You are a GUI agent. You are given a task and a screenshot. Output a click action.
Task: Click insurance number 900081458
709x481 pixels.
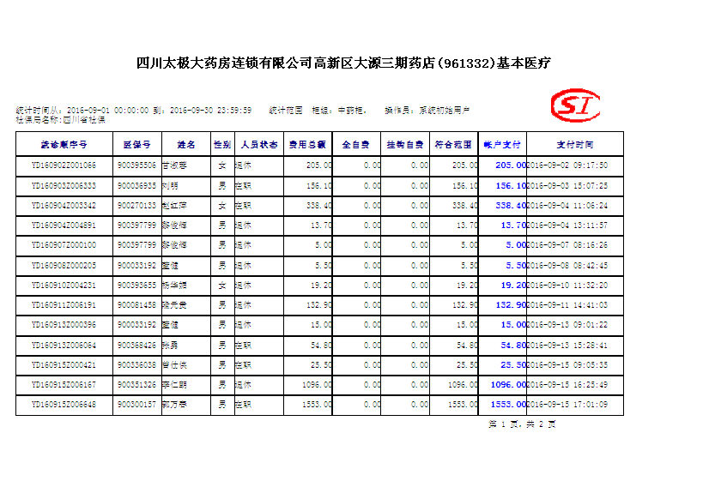click(x=136, y=305)
